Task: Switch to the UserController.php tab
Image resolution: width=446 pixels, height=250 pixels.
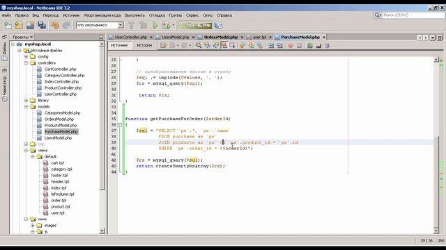Action: coord(130,37)
